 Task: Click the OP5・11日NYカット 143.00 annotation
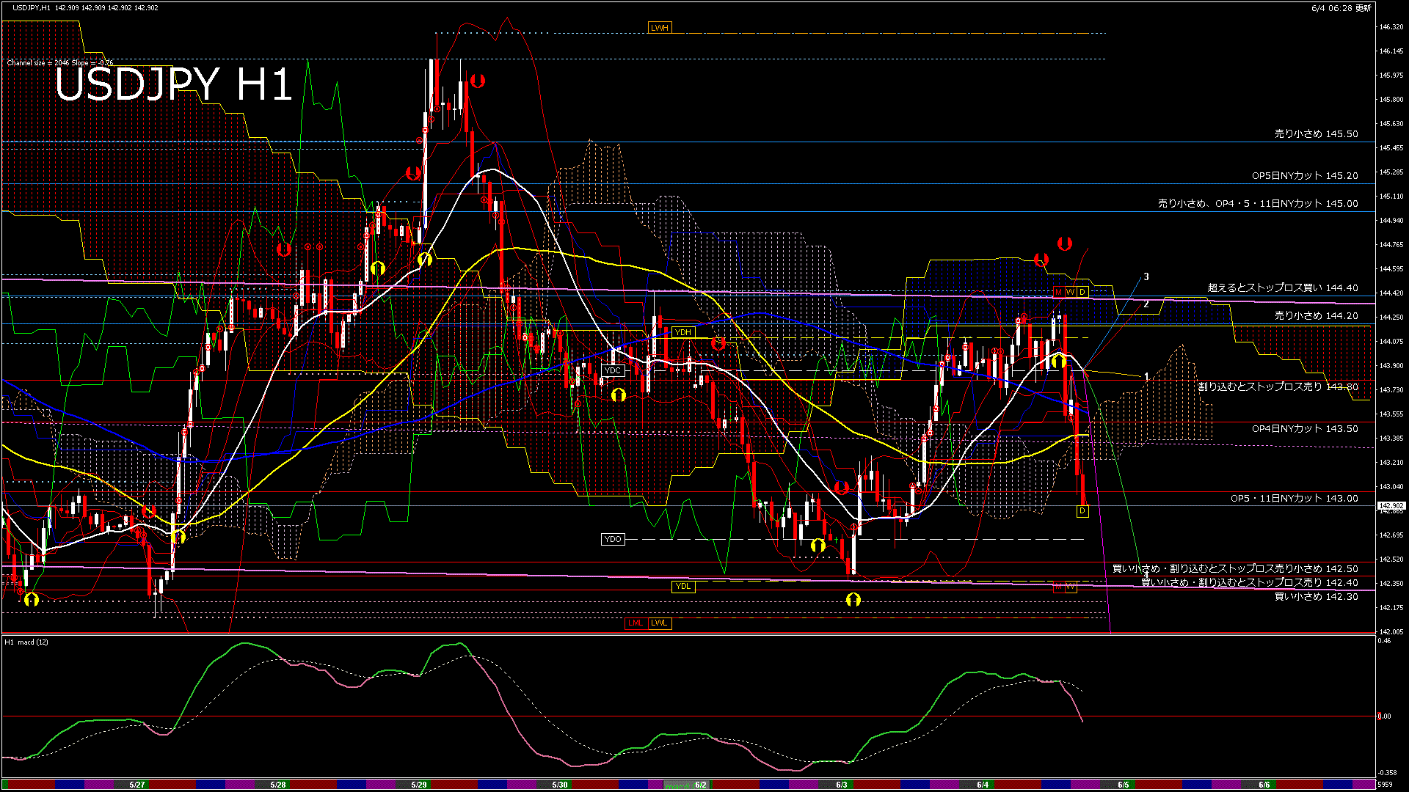coord(1295,499)
